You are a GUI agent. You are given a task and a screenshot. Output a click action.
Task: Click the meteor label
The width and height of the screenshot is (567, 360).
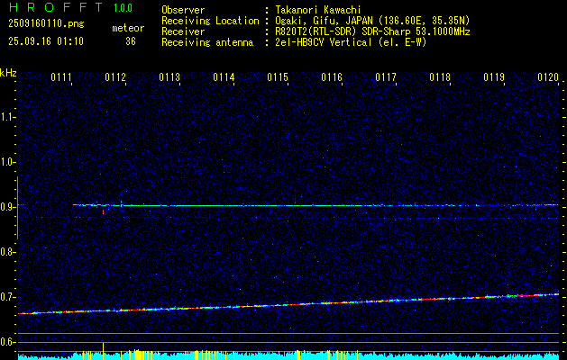(128, 28)
